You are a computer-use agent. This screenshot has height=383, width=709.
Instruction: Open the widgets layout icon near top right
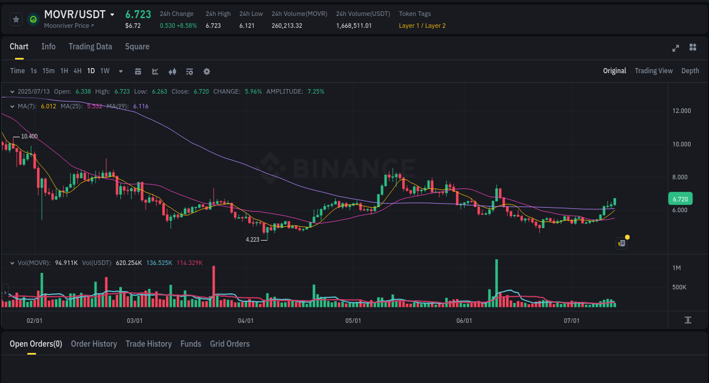click(693, 48)
